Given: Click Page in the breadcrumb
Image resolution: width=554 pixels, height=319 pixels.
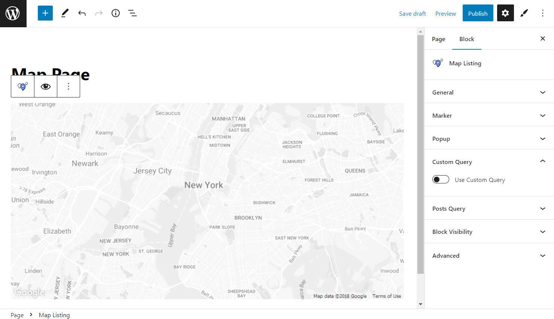Looking at the screenshot, I should click(x=17, y=315).
